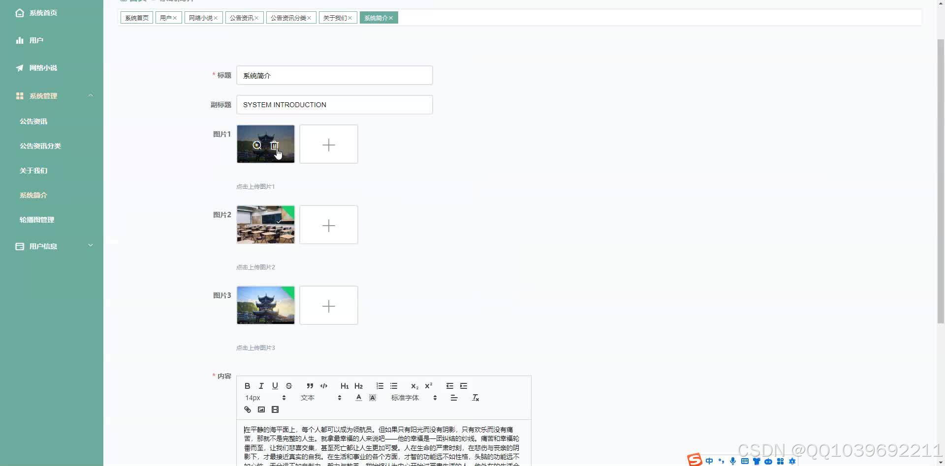Add another image for 图片1

click(329, 144)
